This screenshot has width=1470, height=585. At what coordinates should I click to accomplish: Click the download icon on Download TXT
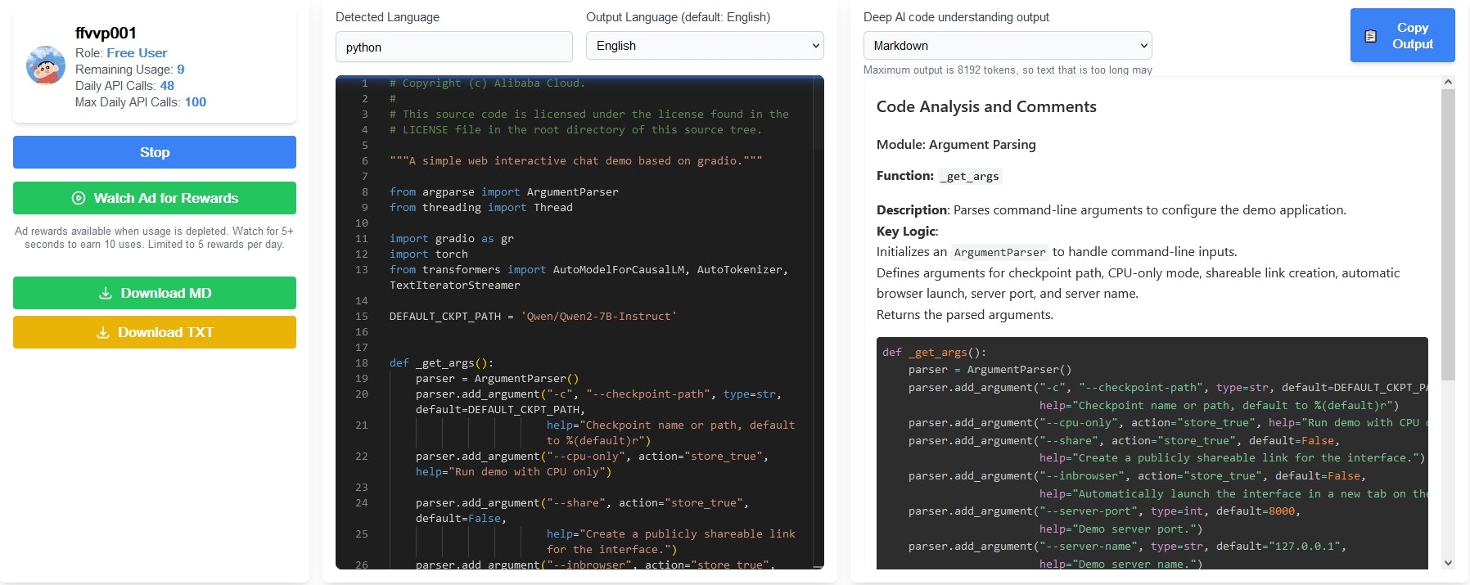point(103,332)
